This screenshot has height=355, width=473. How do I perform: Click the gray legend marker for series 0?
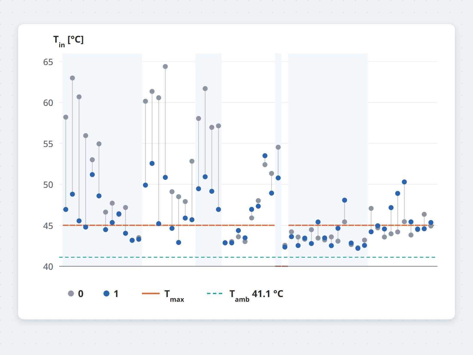point(71,293)
